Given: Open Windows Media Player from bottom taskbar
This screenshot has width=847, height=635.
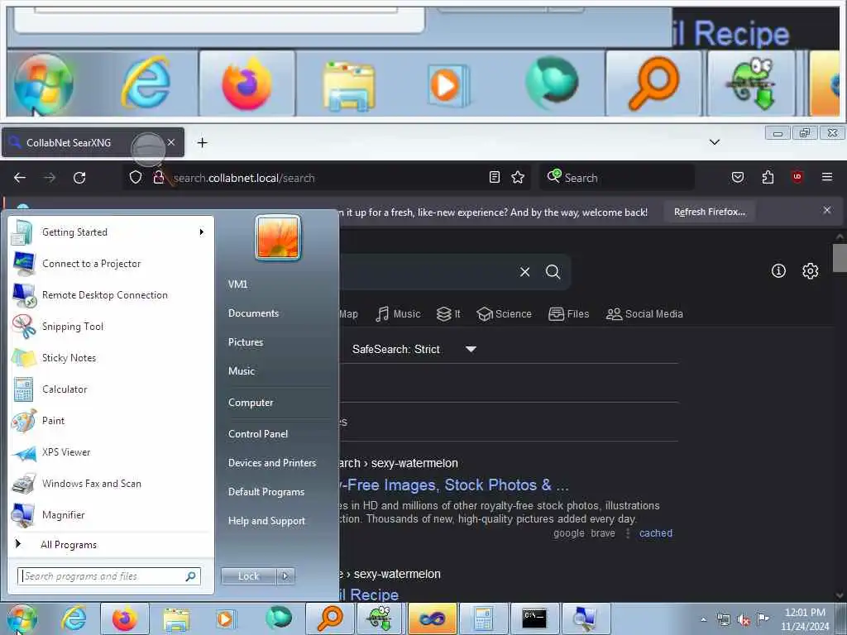Looking at the screenshot, I should click(x=225, y=618).
